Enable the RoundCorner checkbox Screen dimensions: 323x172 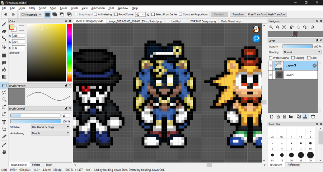(x=116, y=14)
